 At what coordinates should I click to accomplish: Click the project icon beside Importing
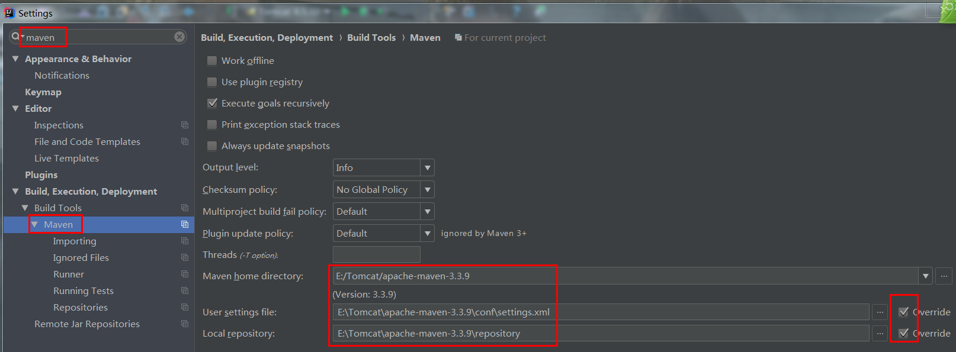185,241
